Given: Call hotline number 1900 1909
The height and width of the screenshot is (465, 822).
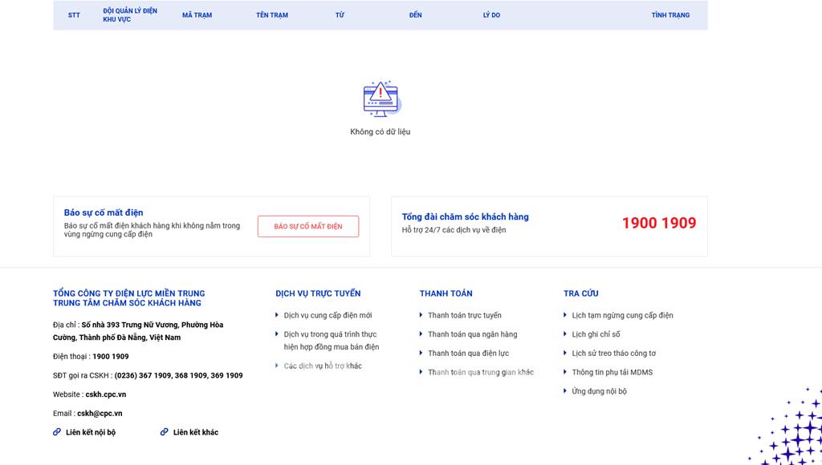Looking at the screenshot, I should [x=658, y=224].
